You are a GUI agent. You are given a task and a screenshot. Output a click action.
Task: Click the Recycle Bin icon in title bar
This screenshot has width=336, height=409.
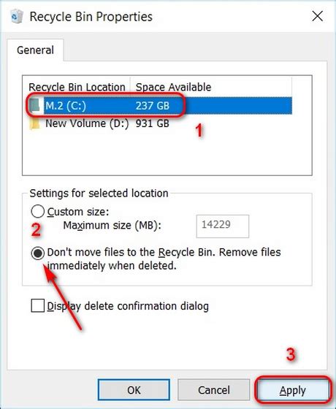(x=17, y=16)
